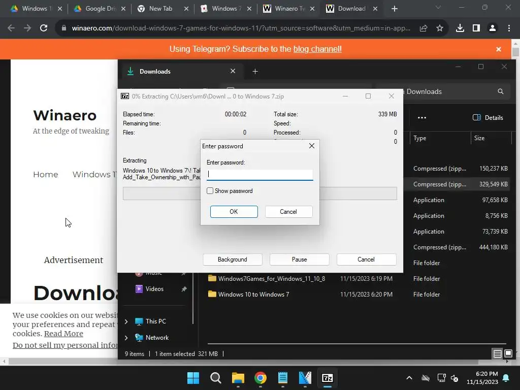Open the Chrome profile icon

point(493,28)
